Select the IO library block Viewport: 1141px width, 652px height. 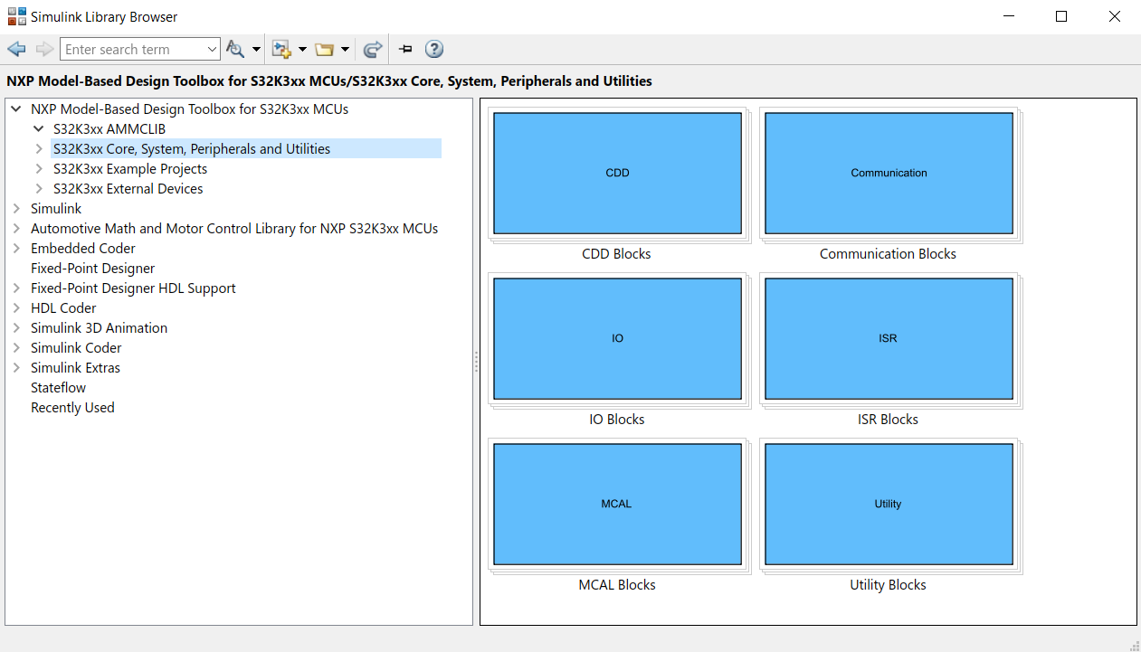click(617, 338)
